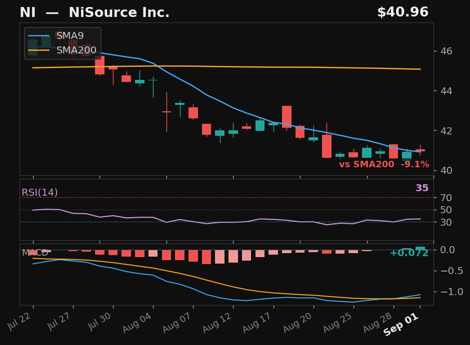This screenshot has width=470, height=345.
Task: Click the largest dark red MACD histogram bar
Action: click(x=206, y=257)
